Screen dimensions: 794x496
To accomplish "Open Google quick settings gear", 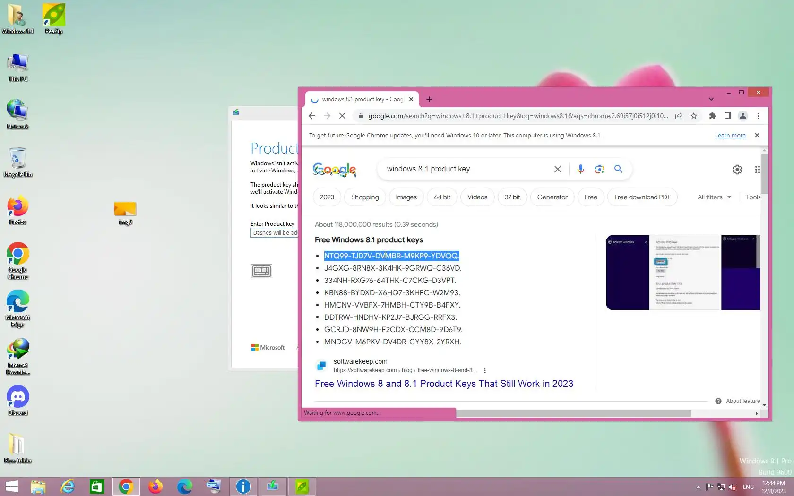I will [737, 170].
